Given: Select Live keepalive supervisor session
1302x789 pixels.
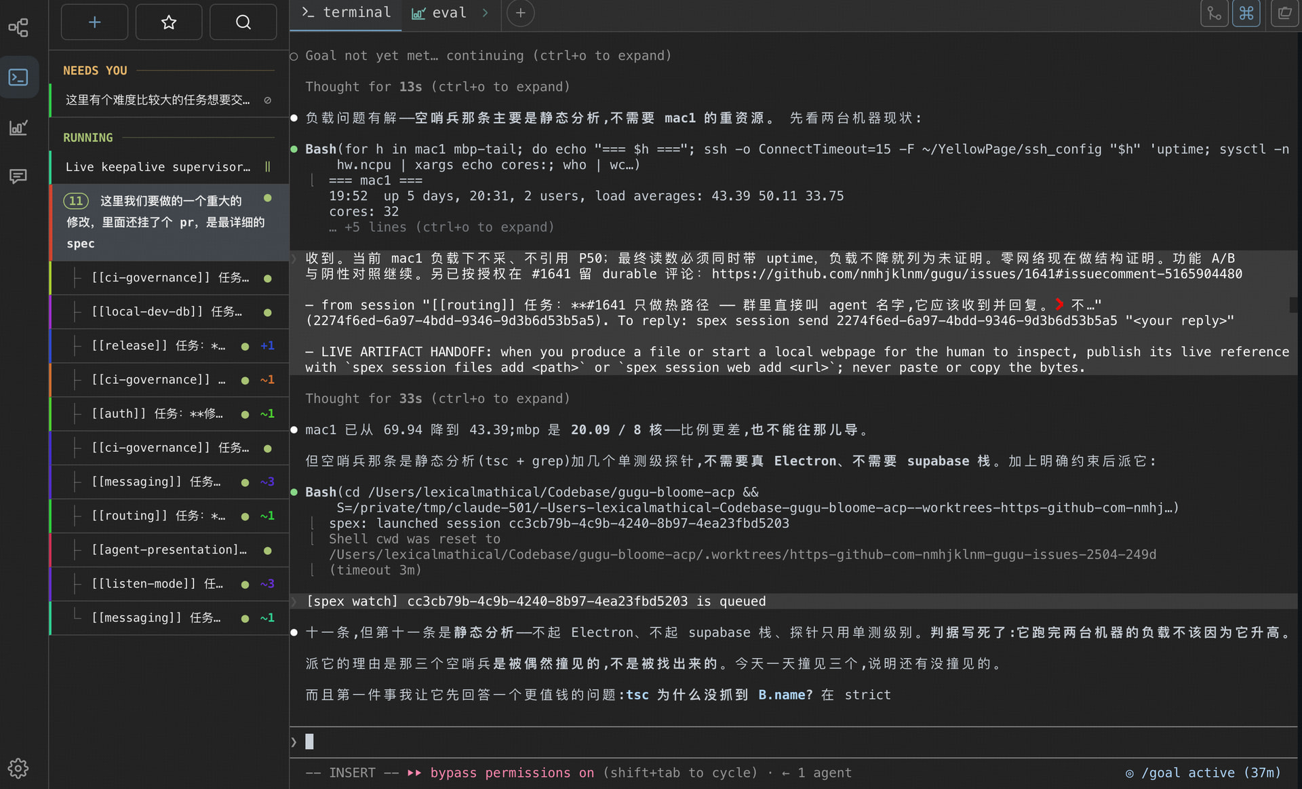Looking at the screenshot, I should [170, 167].
